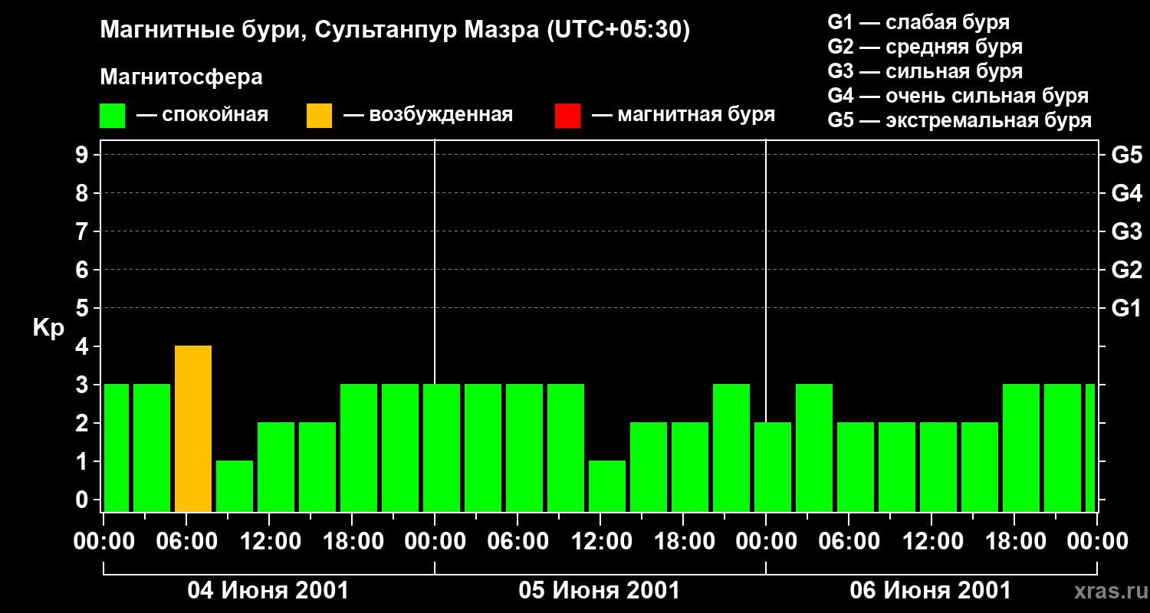Click the 'Kp' axis title
The image size is (1150, 613).
coord(49,328)
